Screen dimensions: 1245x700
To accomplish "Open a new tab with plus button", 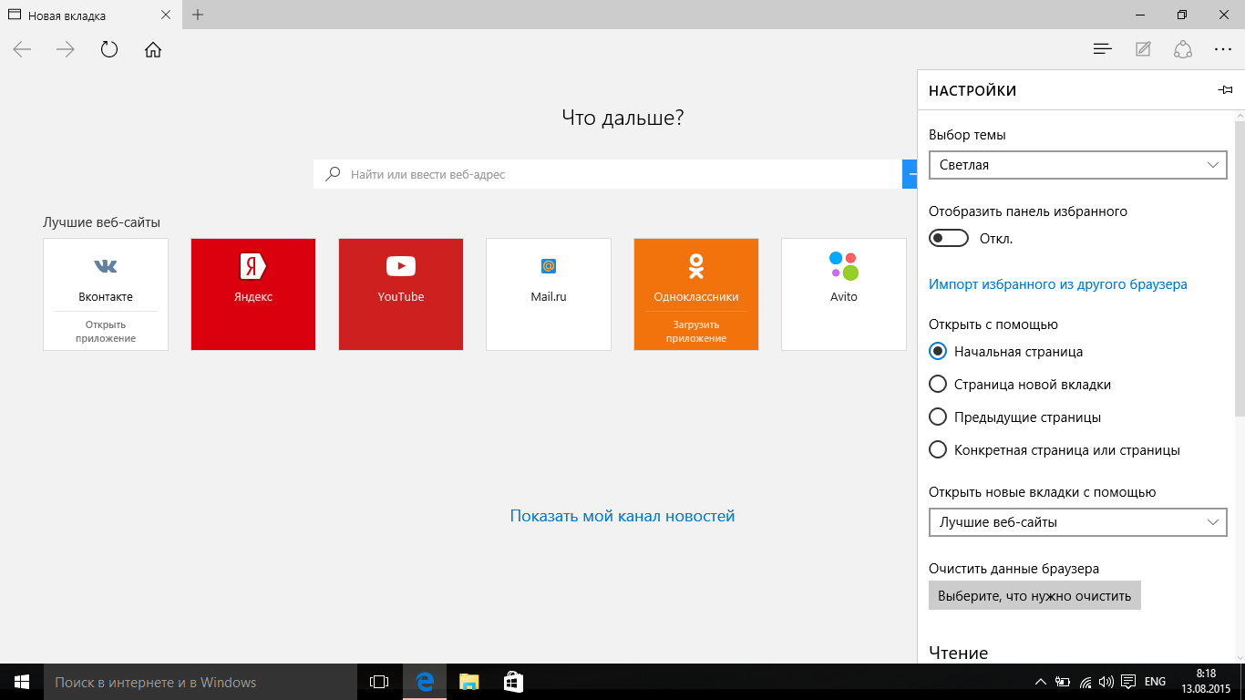I will [x=198, y=15].
